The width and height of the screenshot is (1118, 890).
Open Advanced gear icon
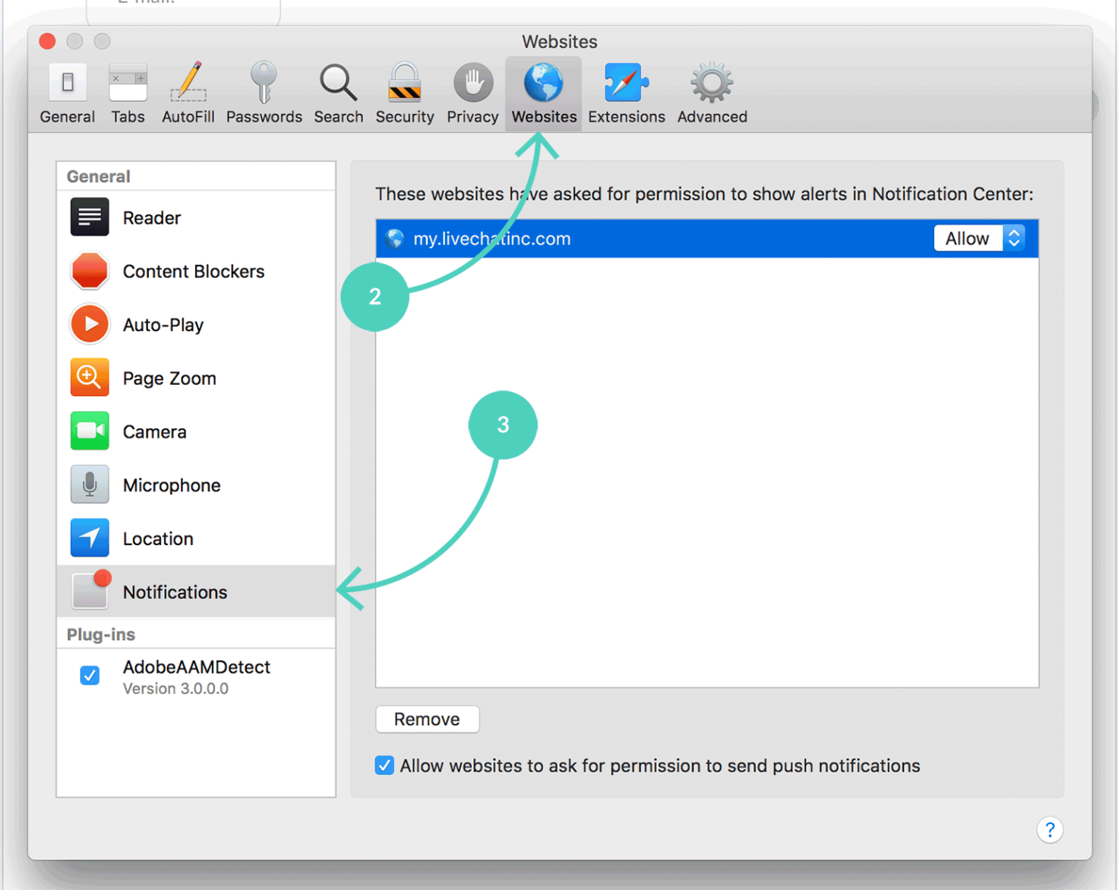pos(712,83)
